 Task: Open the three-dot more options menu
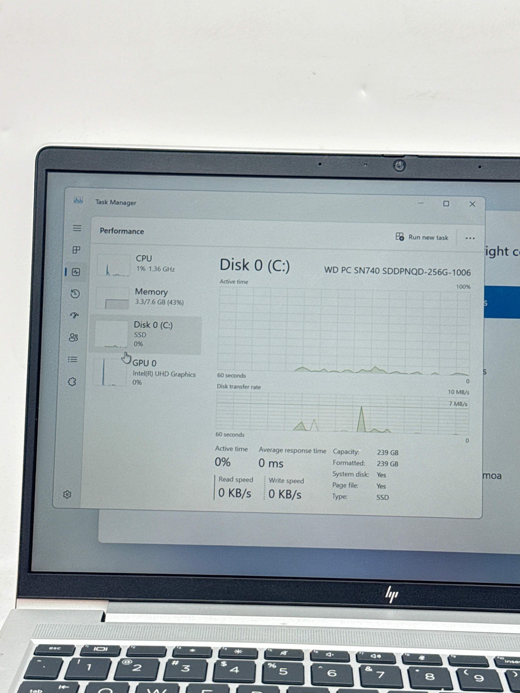tap(470, 238)
